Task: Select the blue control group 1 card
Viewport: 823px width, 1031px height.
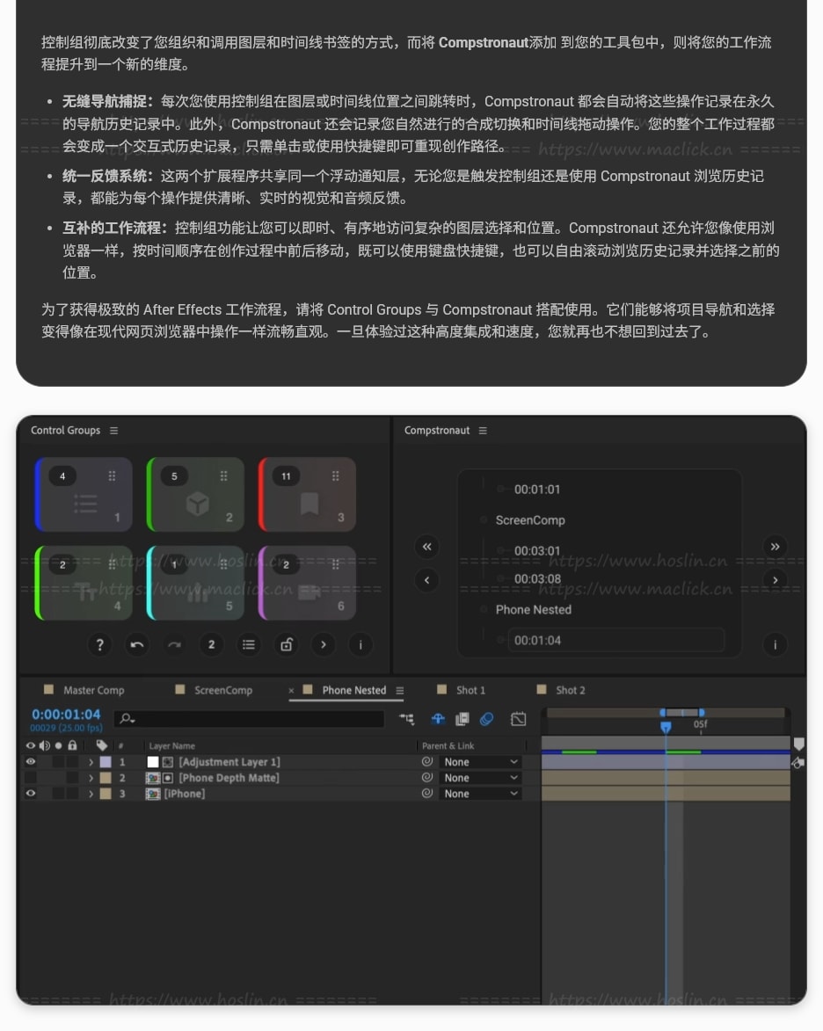Action: (84, 495)
